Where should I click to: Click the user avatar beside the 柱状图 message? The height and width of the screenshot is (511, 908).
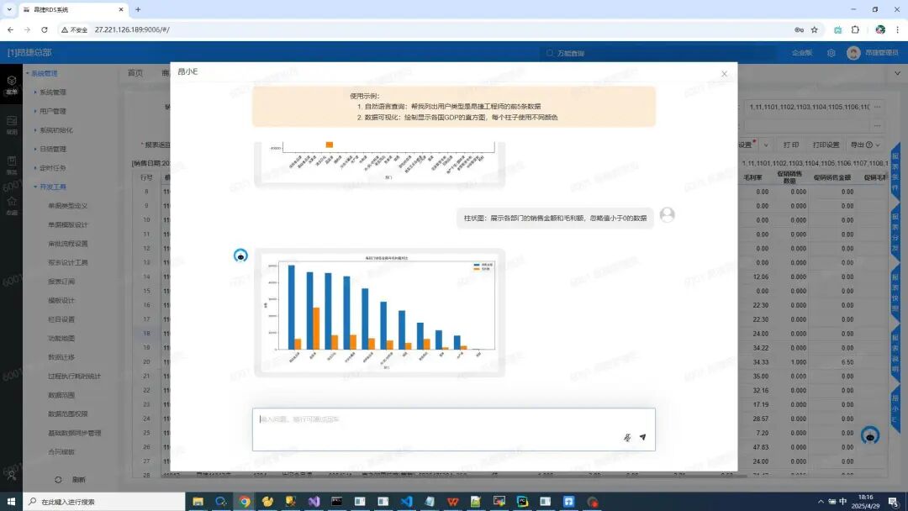pos(667,214)
